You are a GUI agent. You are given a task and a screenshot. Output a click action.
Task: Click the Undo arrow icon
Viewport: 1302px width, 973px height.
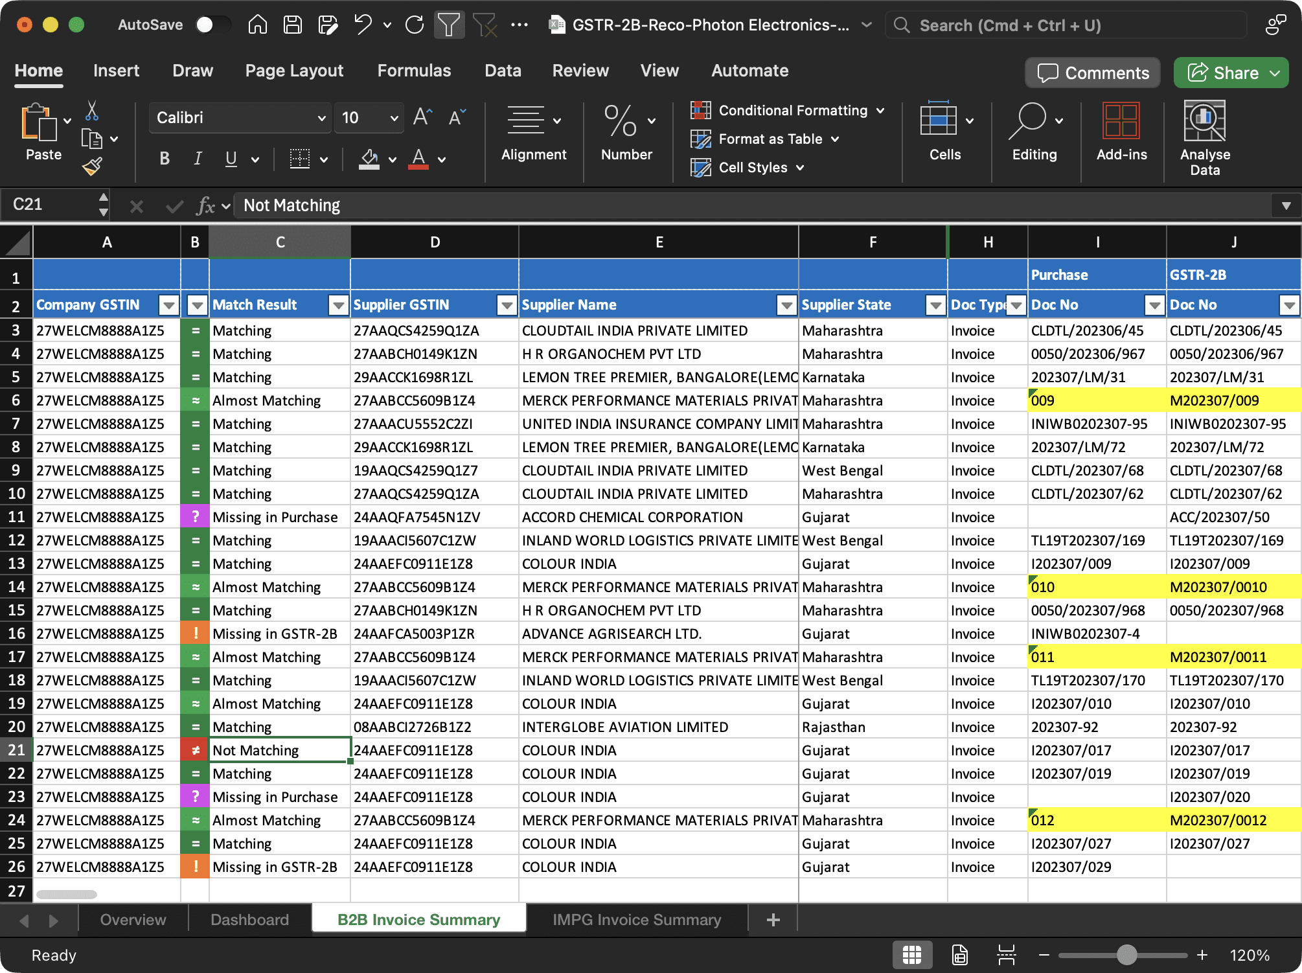tap(363, 25)
